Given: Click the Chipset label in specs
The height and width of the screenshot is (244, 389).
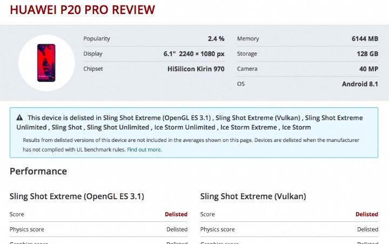Looking at the screenshot, I should point(93,69).
